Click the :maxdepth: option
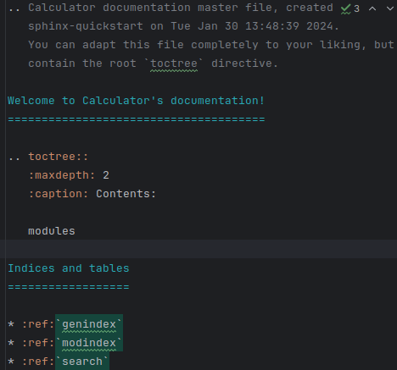This screenshot has height=370, width=397. tap(62, 175)
